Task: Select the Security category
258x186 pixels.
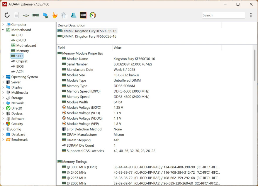Action: (14, 124)
